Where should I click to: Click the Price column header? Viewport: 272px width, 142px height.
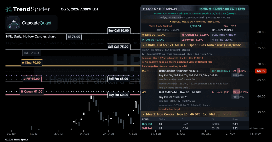click(x=235, y=119)
